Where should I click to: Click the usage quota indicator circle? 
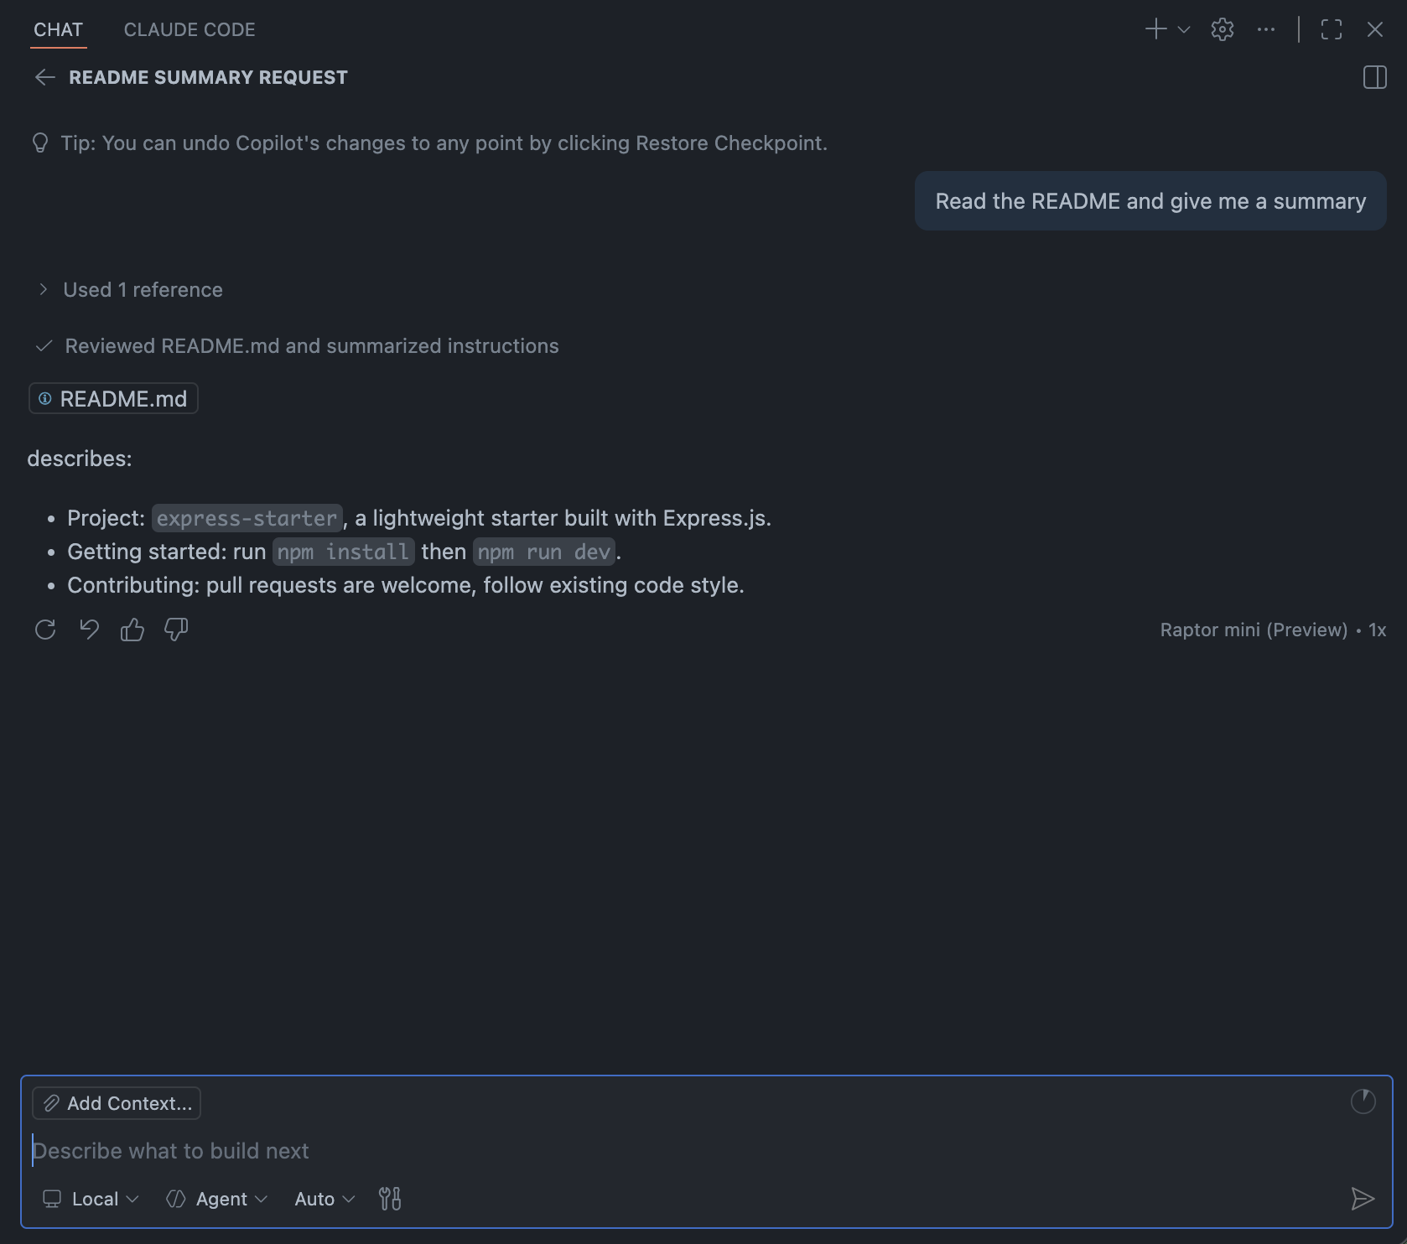[x=1363, y=1102]
